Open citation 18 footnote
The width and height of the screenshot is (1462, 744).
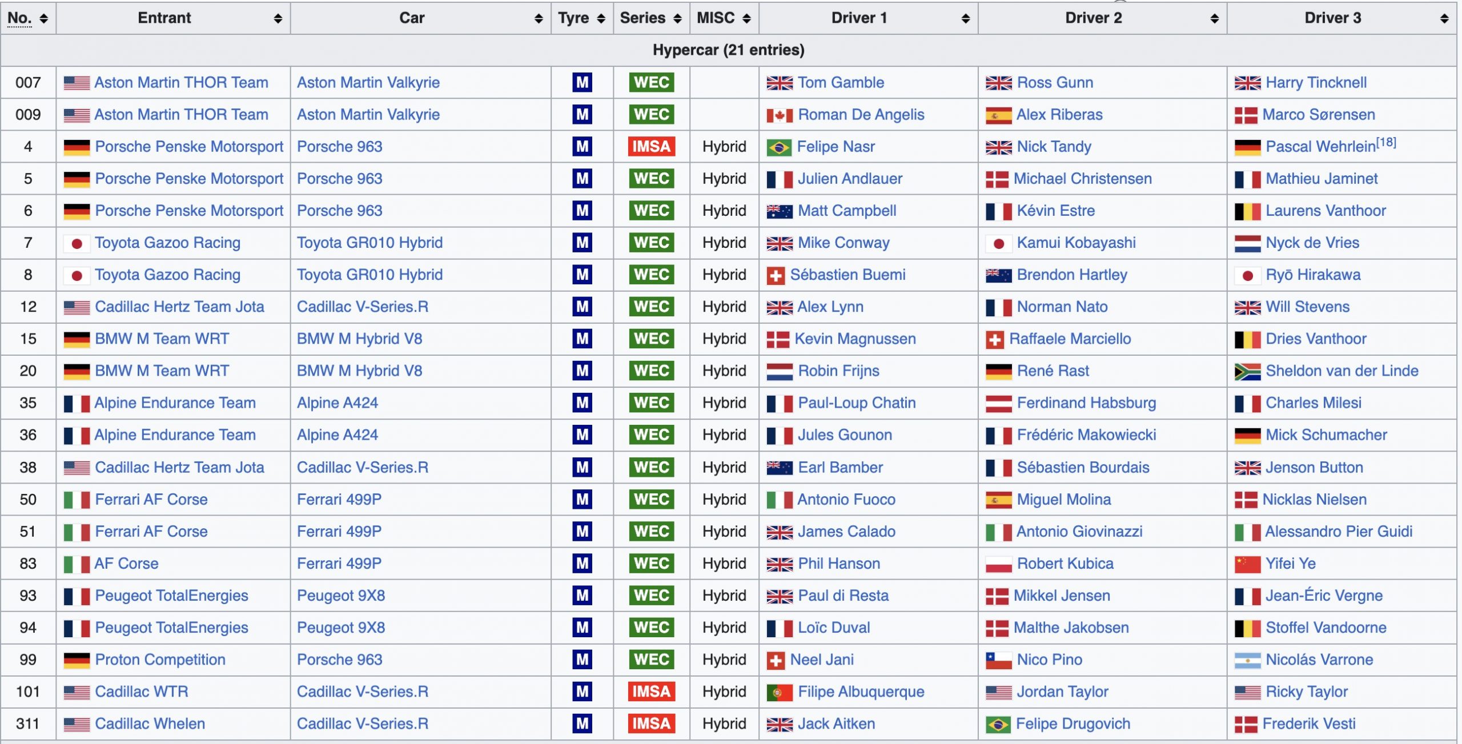(1386, 142)
